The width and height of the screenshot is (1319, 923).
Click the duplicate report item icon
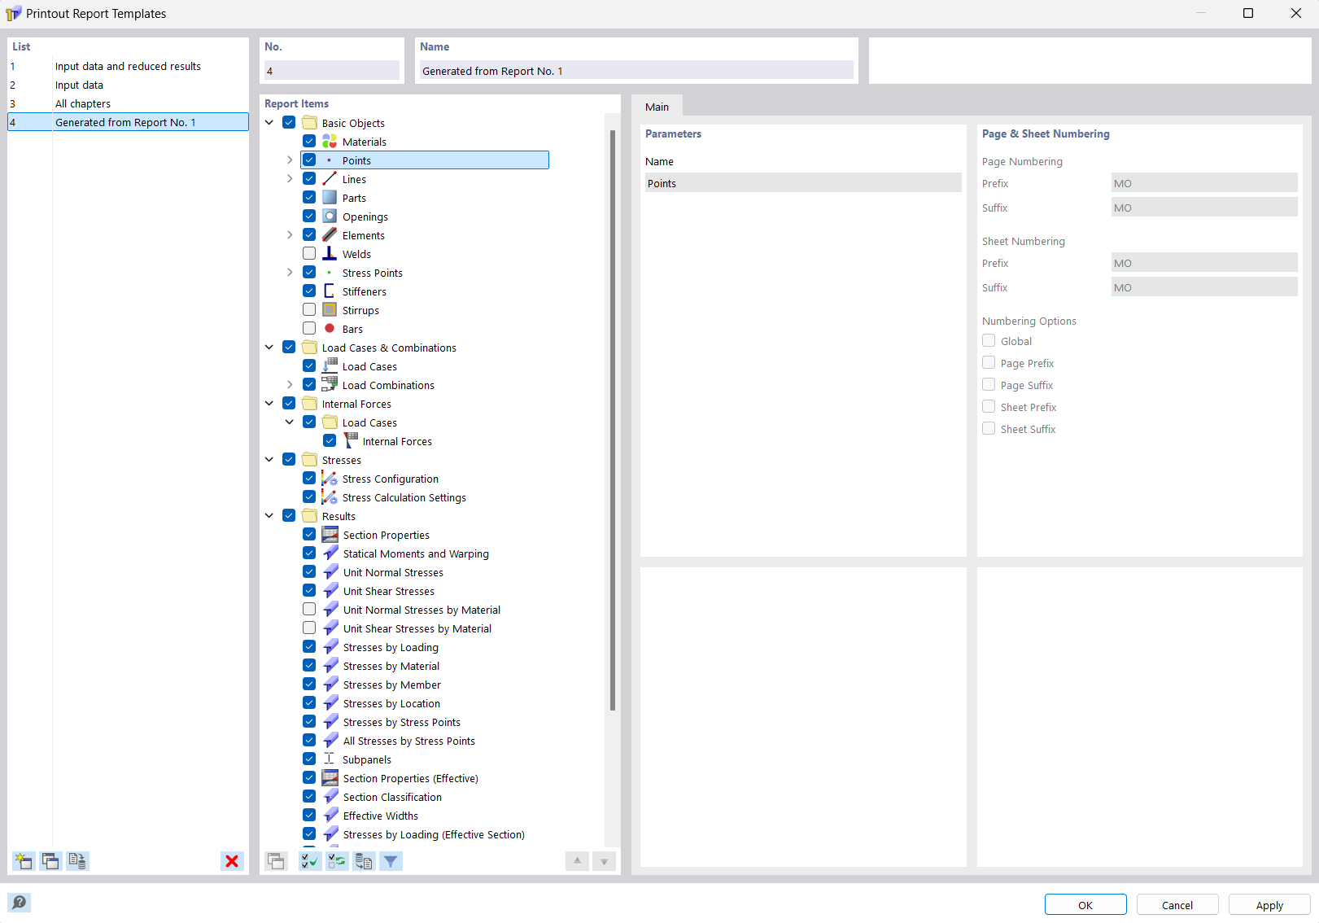pos(276,861)
